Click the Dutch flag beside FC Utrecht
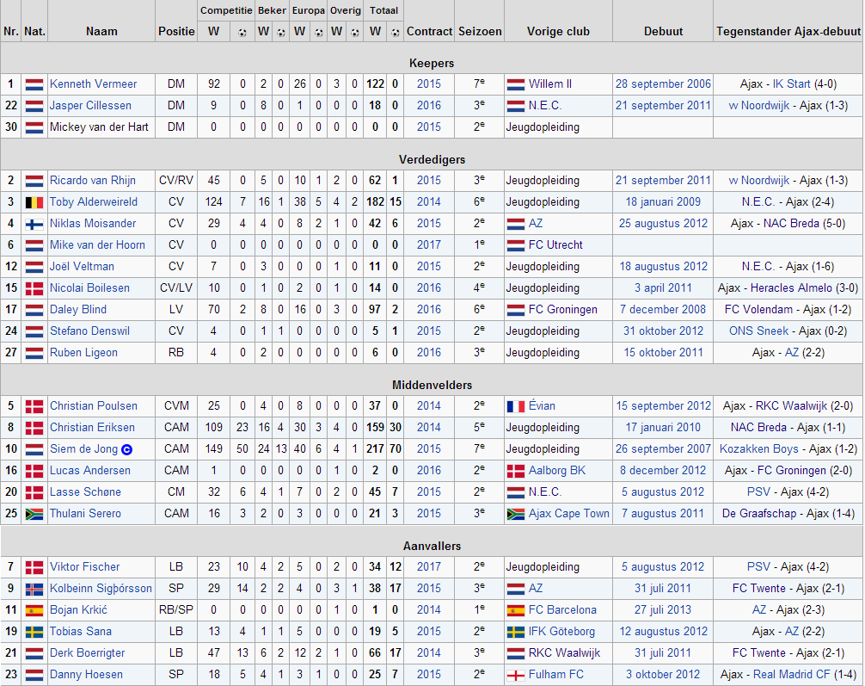 (516, 246)
